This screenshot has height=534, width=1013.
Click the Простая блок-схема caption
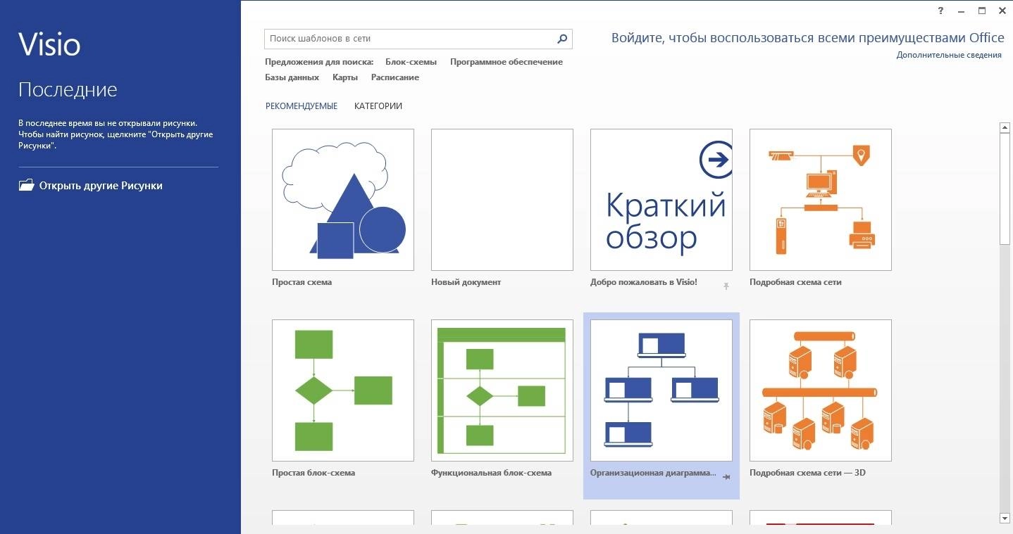313,473
